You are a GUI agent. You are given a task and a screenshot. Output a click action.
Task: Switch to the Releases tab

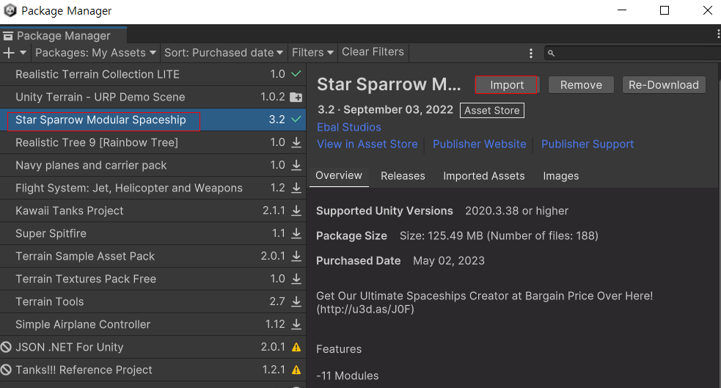click(403, 176)
